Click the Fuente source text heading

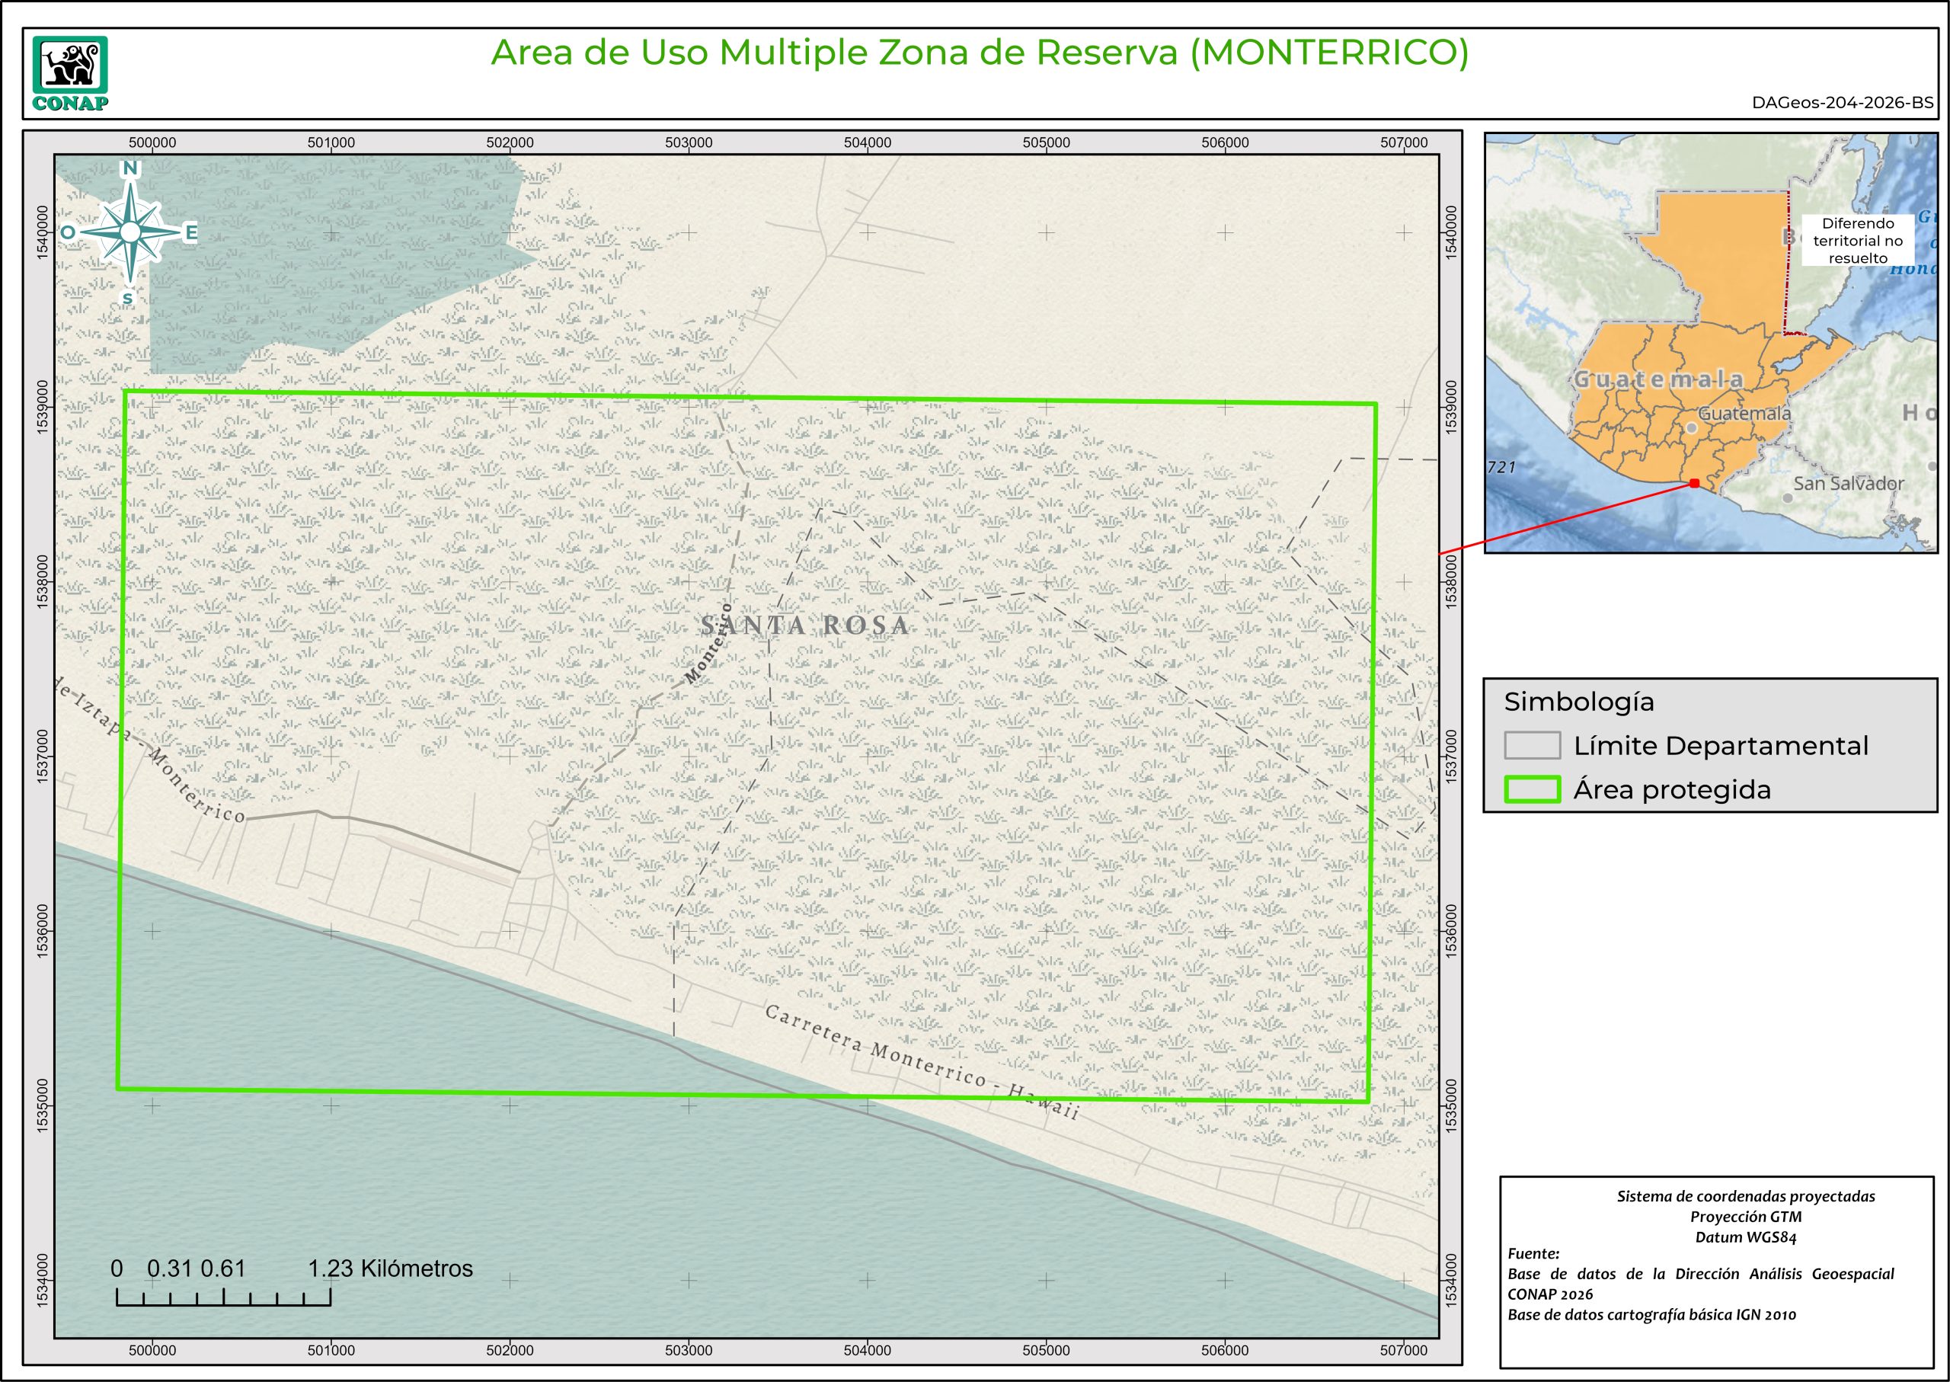click(1533, 1253)
